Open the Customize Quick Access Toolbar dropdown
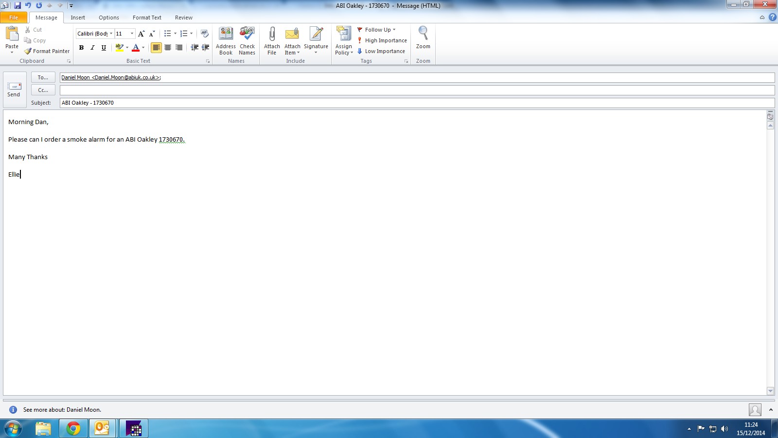Viewport: 778px width, 438px height. pos(71,5)
